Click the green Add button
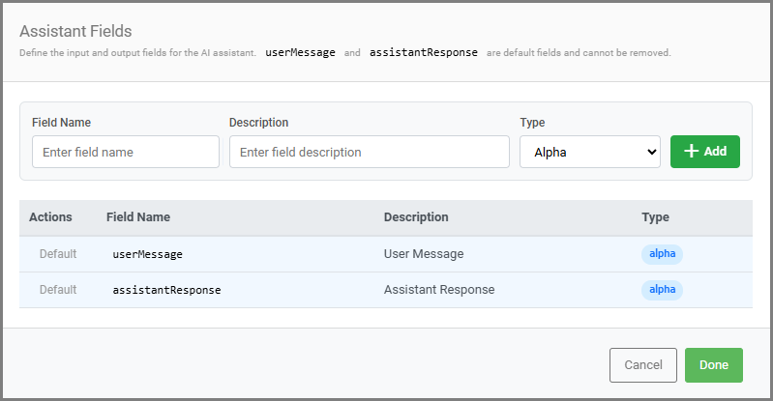Viewport: 773px width, 401px height. (705, 152)
